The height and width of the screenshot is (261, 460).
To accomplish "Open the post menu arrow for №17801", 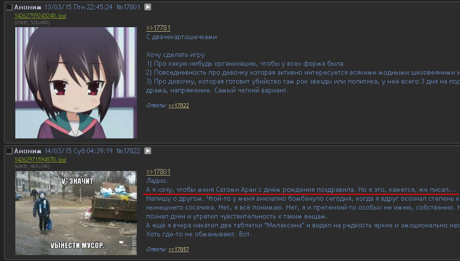I will (x=148, y=7).
